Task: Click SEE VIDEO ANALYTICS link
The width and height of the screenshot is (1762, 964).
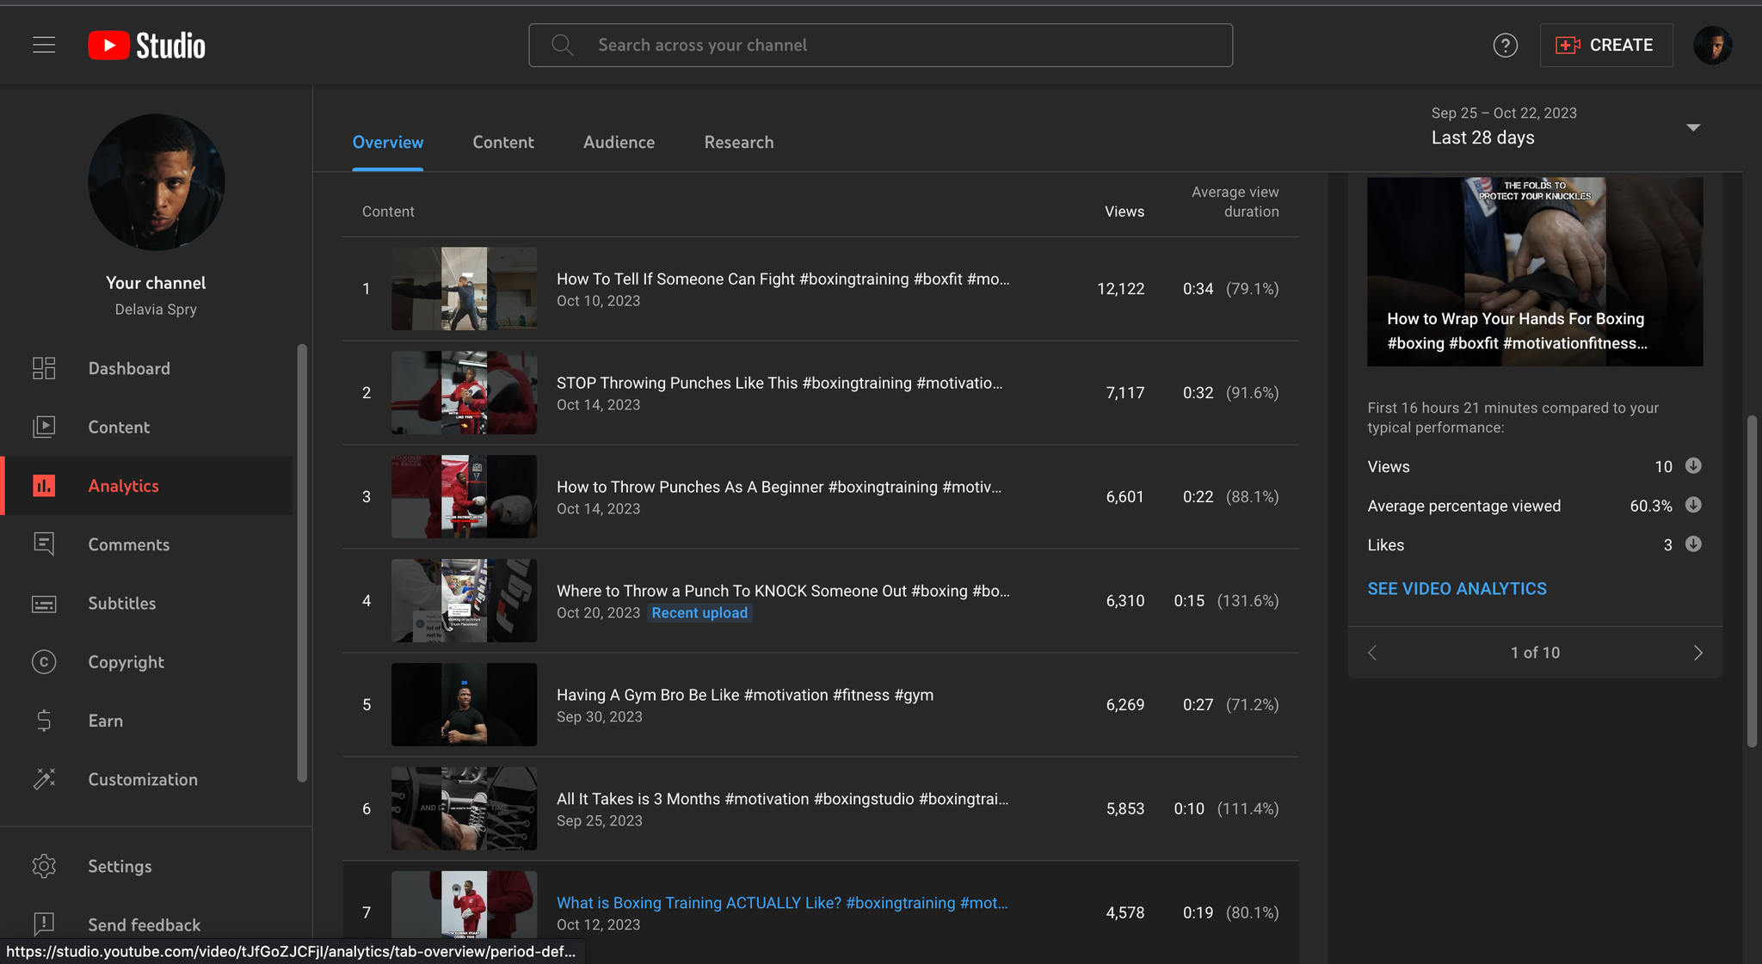Action: point(1457,589)
